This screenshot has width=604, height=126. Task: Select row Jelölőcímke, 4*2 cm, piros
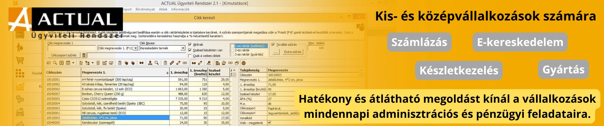138,118
